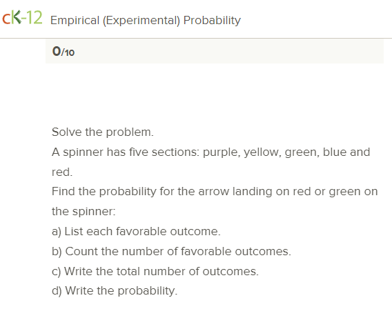The image size is (392, 309).
Task: Select the word 'yellow' in the question
Action: pos(261,152)
